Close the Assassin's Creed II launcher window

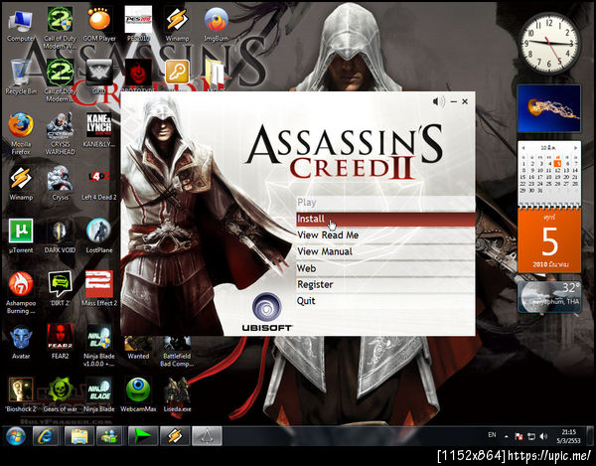coord(465,101)
